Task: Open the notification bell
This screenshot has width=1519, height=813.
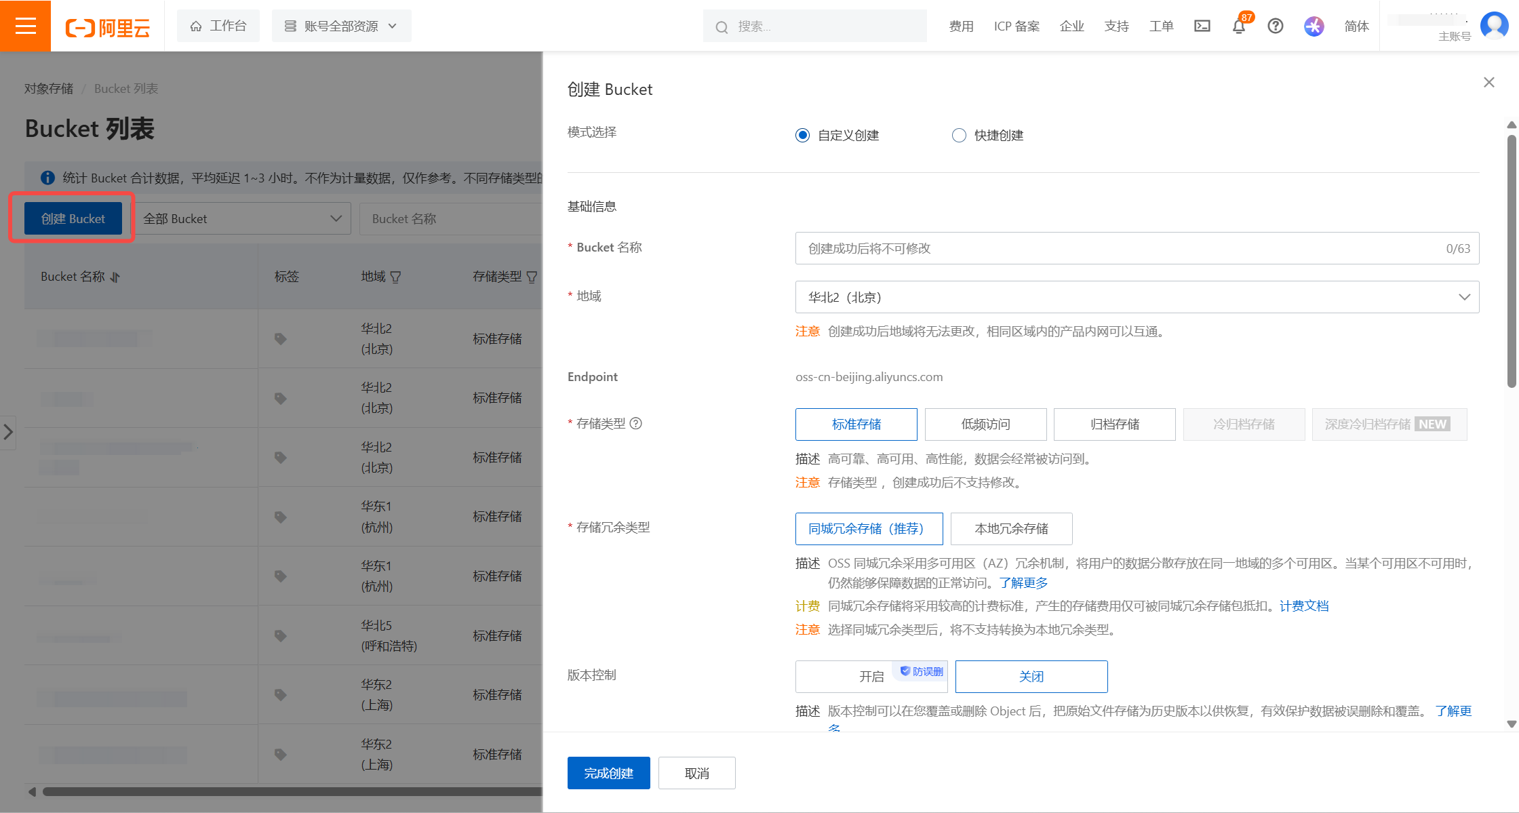Action: 1238,26
